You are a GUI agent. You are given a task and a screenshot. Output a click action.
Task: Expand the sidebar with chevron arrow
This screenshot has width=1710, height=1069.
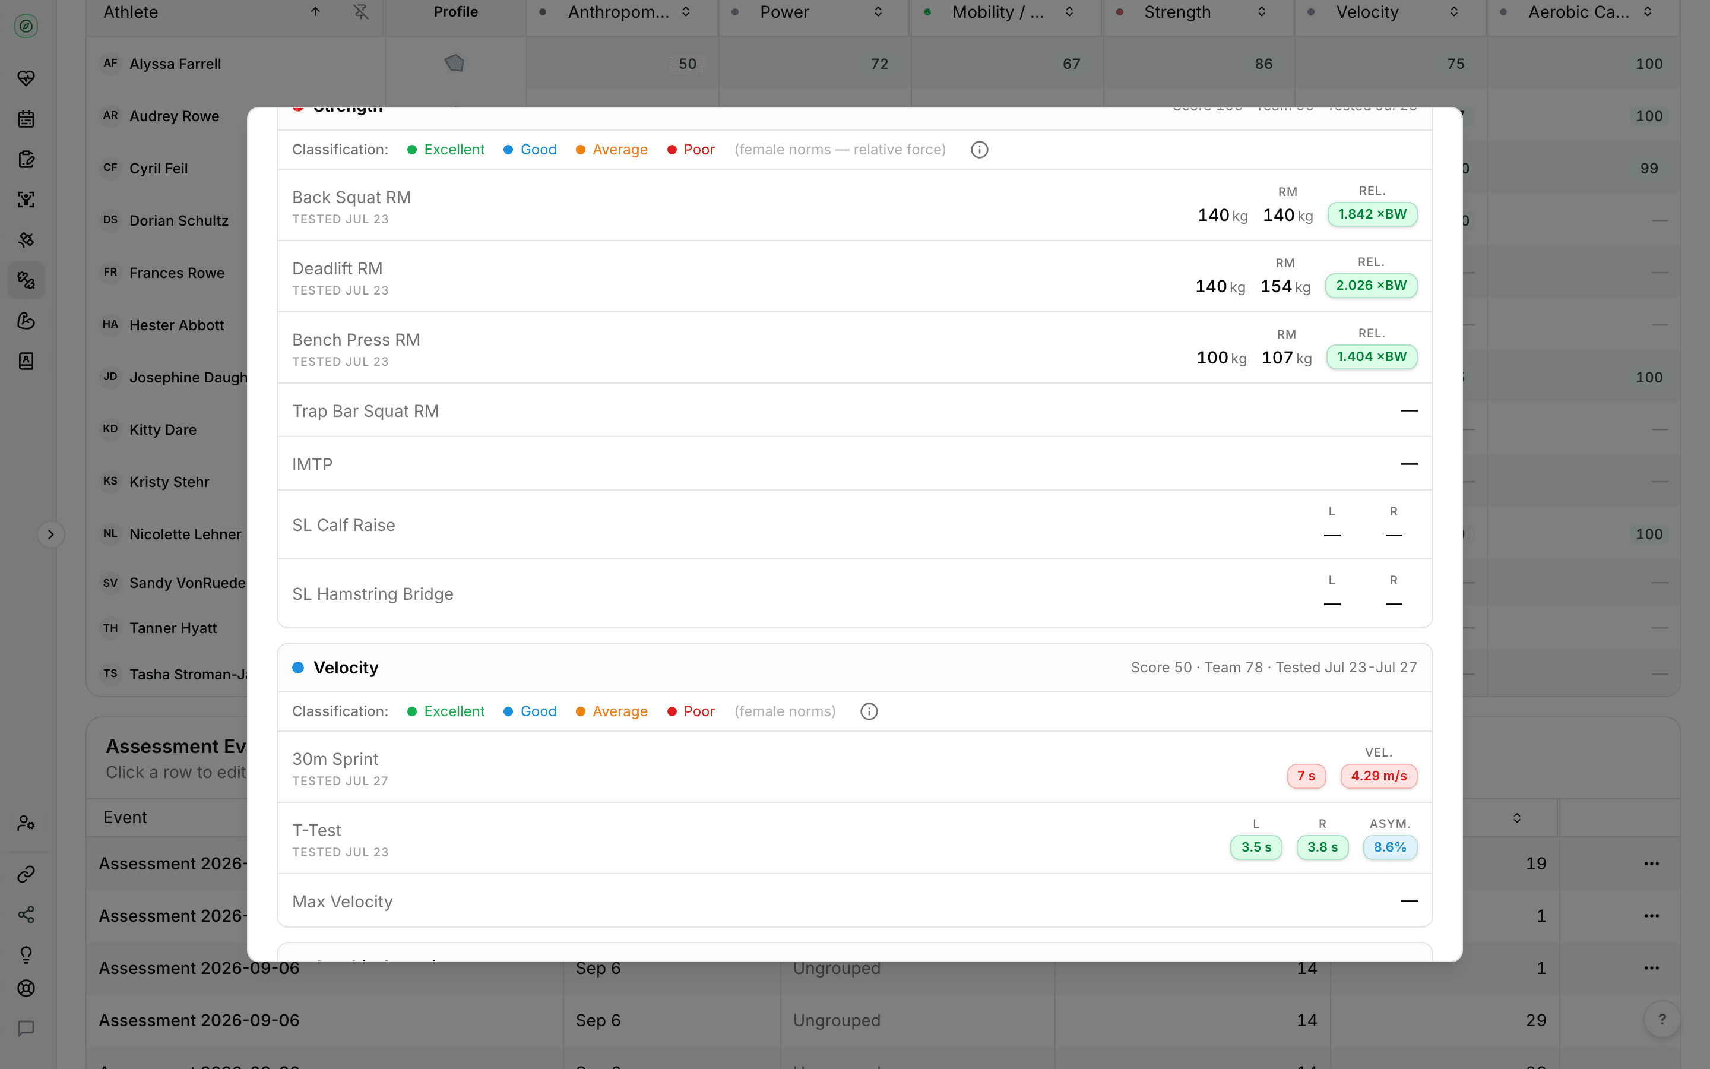point(51,534)
